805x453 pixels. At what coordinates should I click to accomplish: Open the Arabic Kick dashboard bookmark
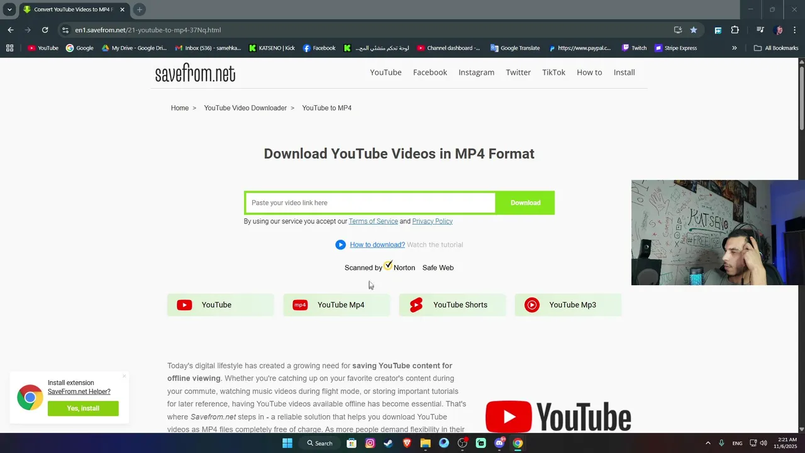[x=376, y=48]
